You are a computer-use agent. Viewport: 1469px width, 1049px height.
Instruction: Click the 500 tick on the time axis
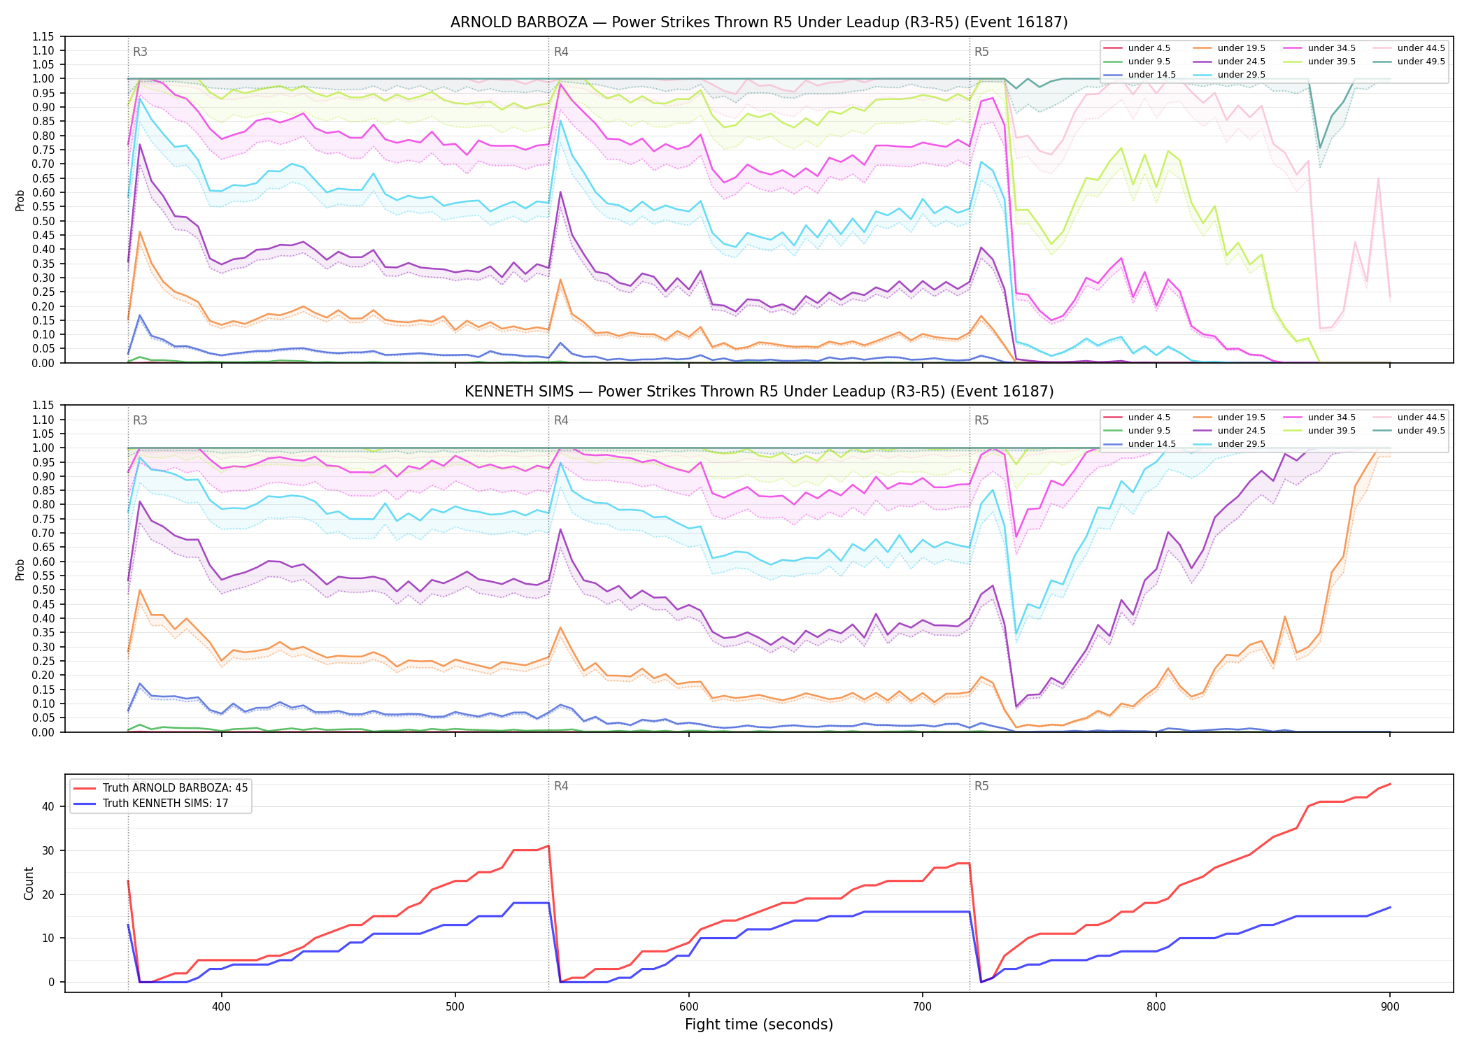tap(455, 1007)
